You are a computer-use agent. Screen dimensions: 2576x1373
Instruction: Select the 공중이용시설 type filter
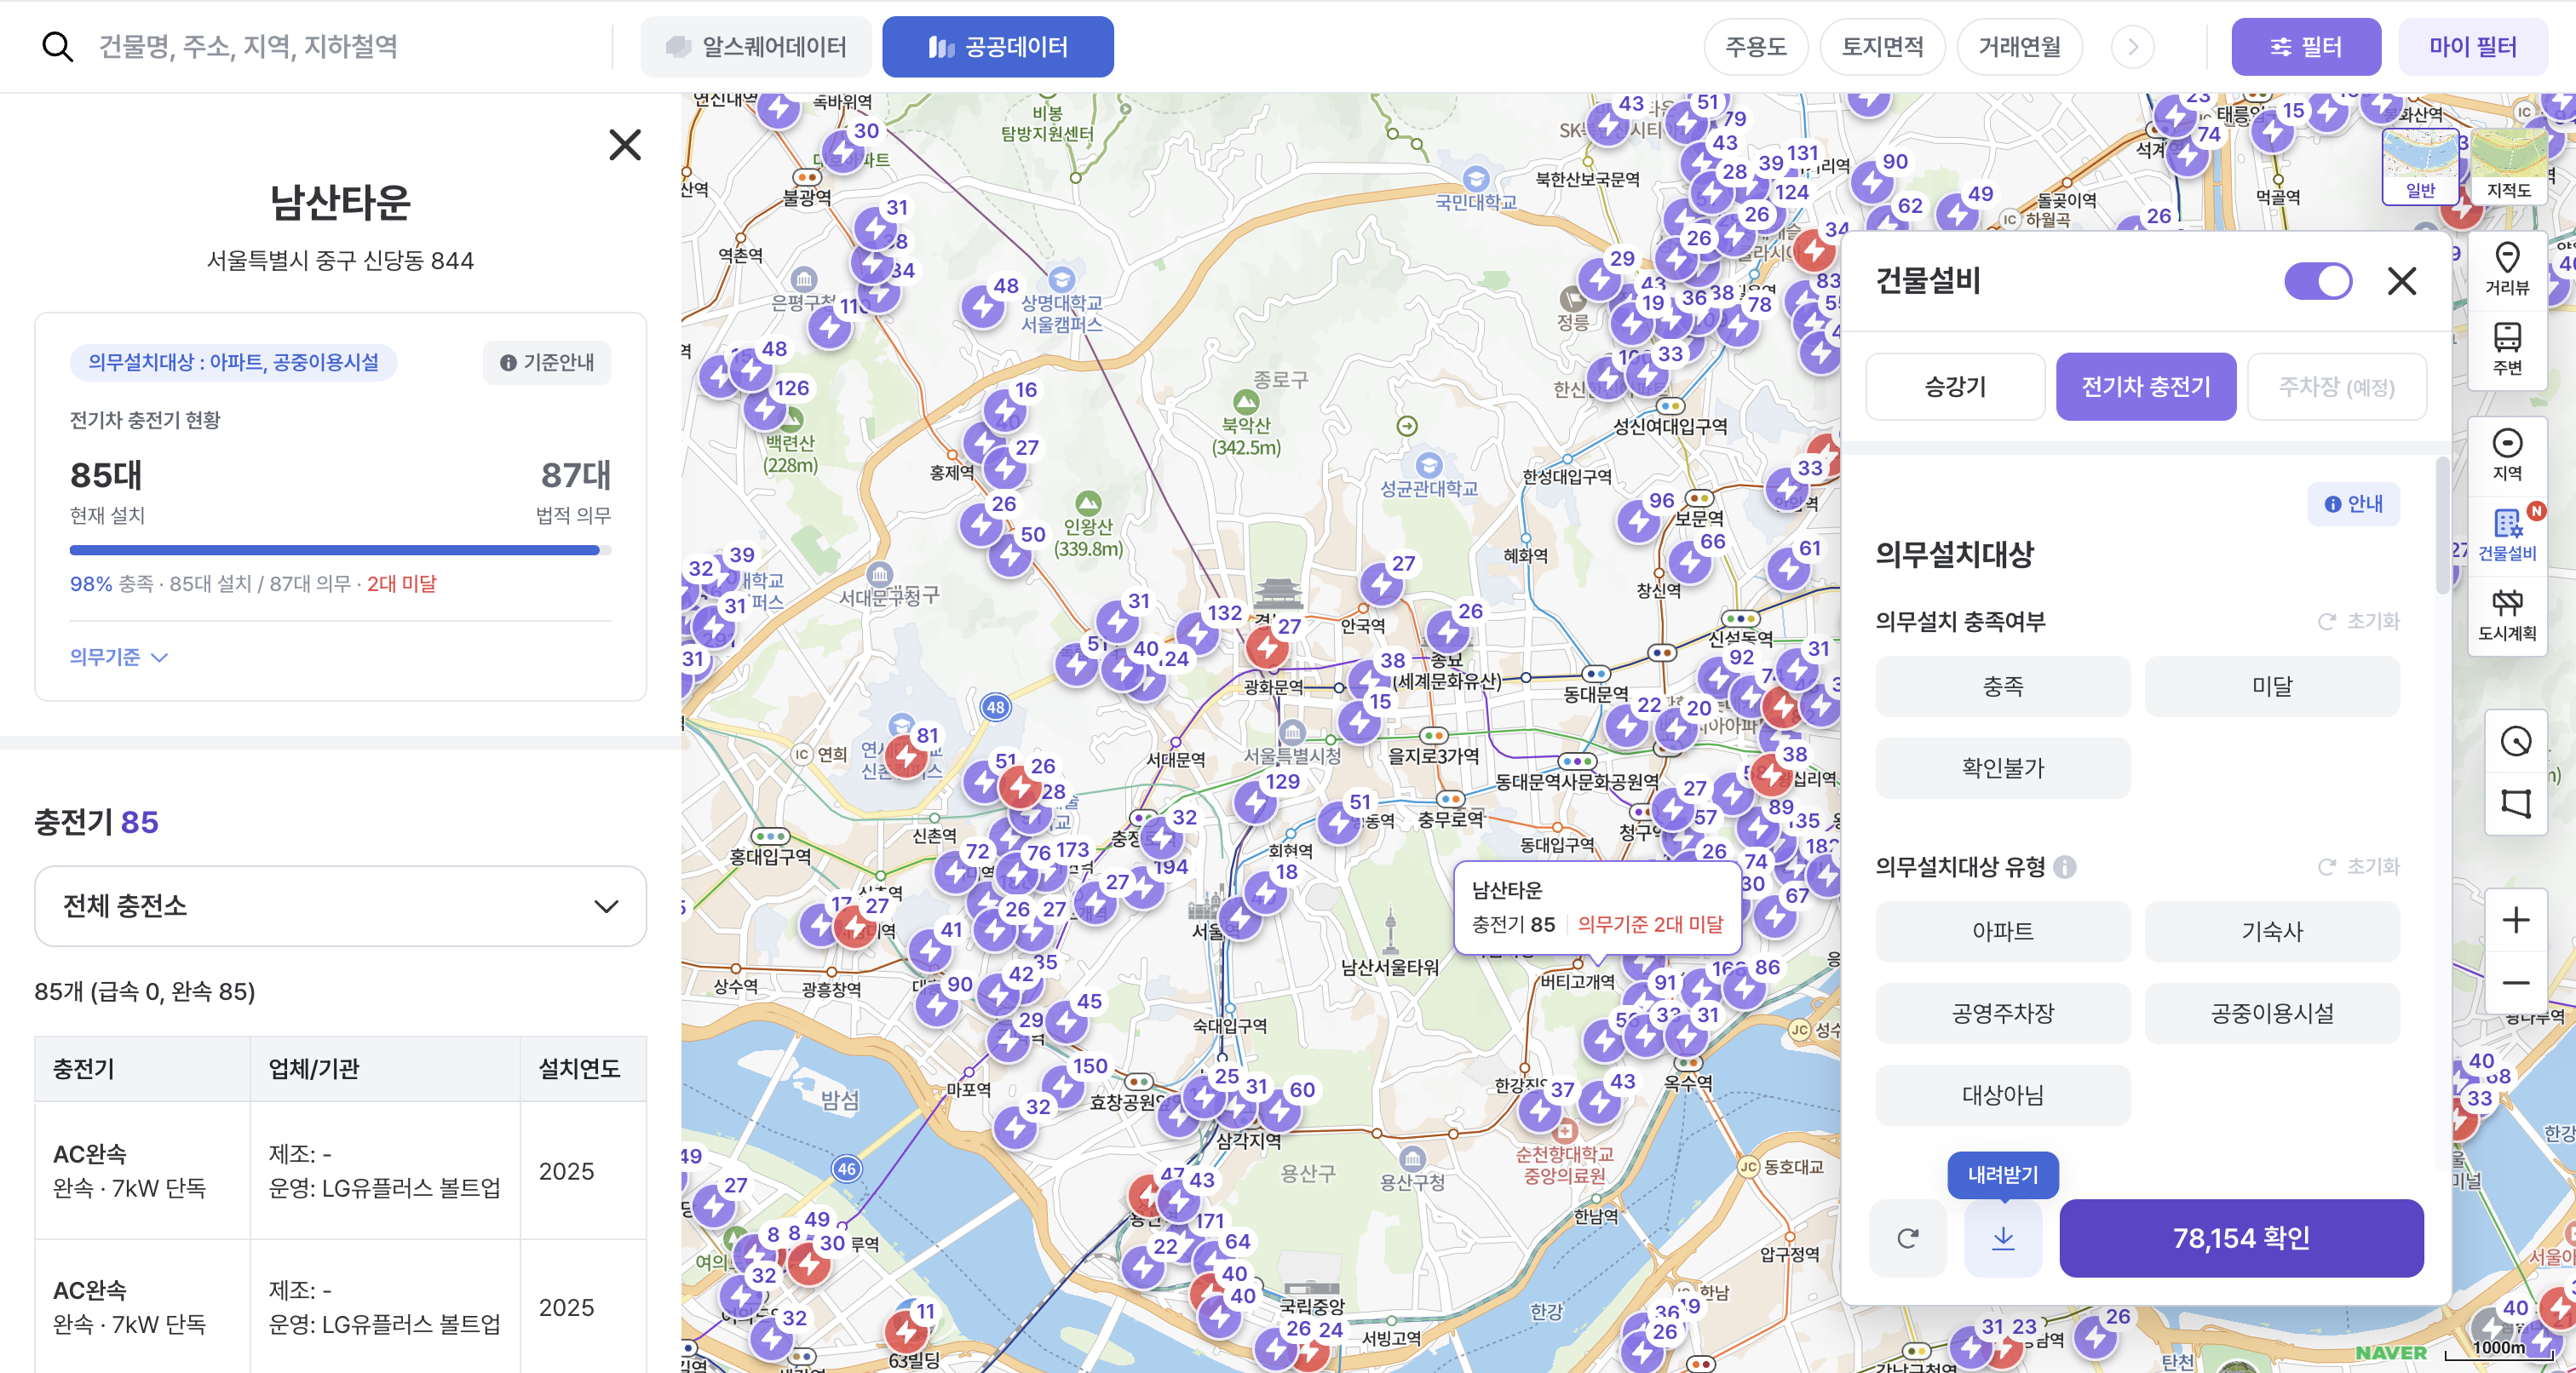2271,1013
